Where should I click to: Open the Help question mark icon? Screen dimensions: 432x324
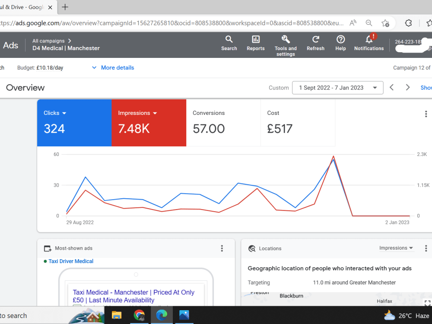(340, 43)
